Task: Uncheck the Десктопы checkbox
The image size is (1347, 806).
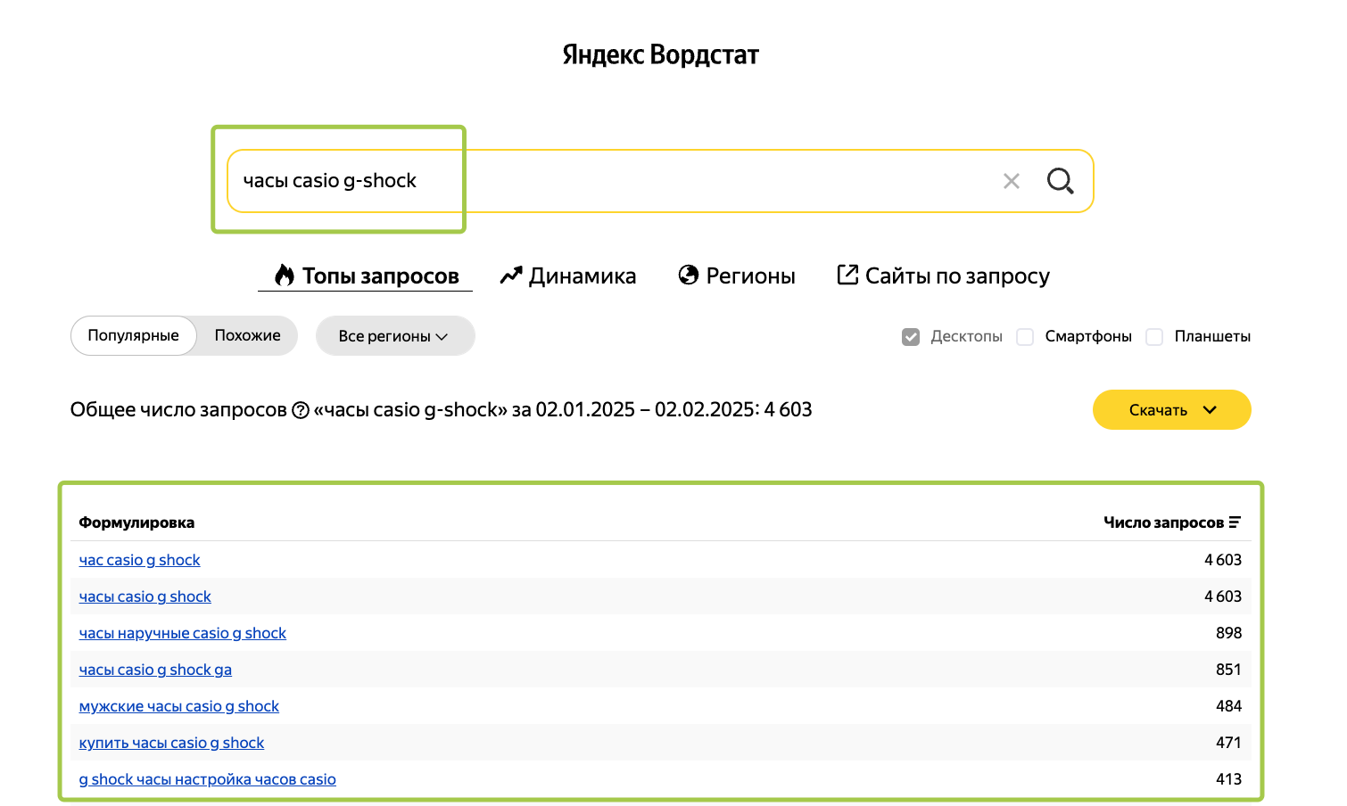Action: (x=910, y=336)
